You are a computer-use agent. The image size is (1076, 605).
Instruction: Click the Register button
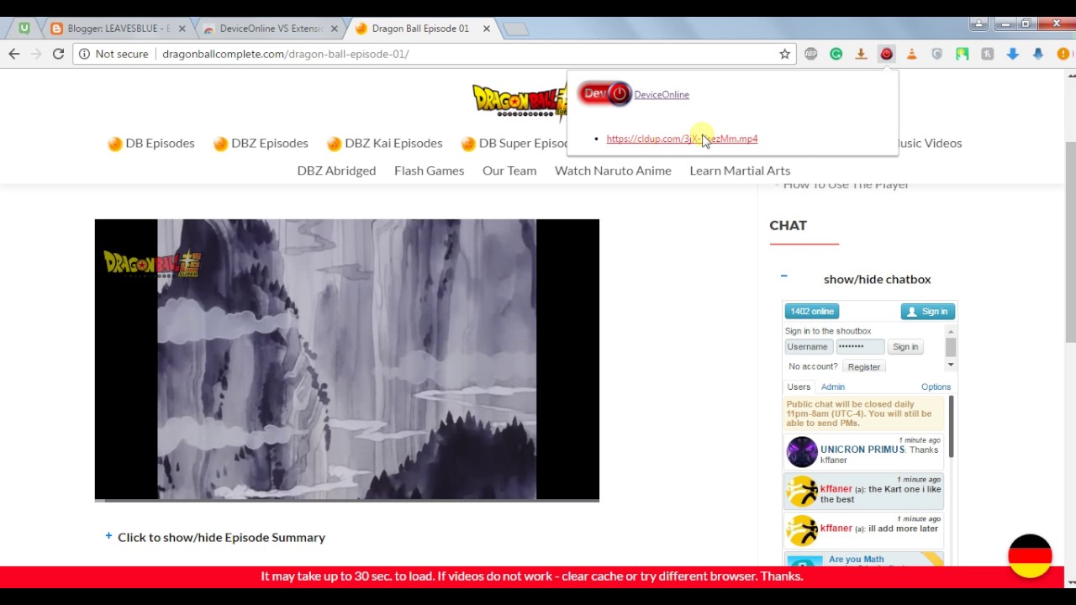[x=864, y=366]
